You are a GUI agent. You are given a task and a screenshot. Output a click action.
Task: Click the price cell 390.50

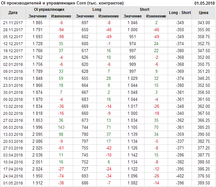[204, 135]
